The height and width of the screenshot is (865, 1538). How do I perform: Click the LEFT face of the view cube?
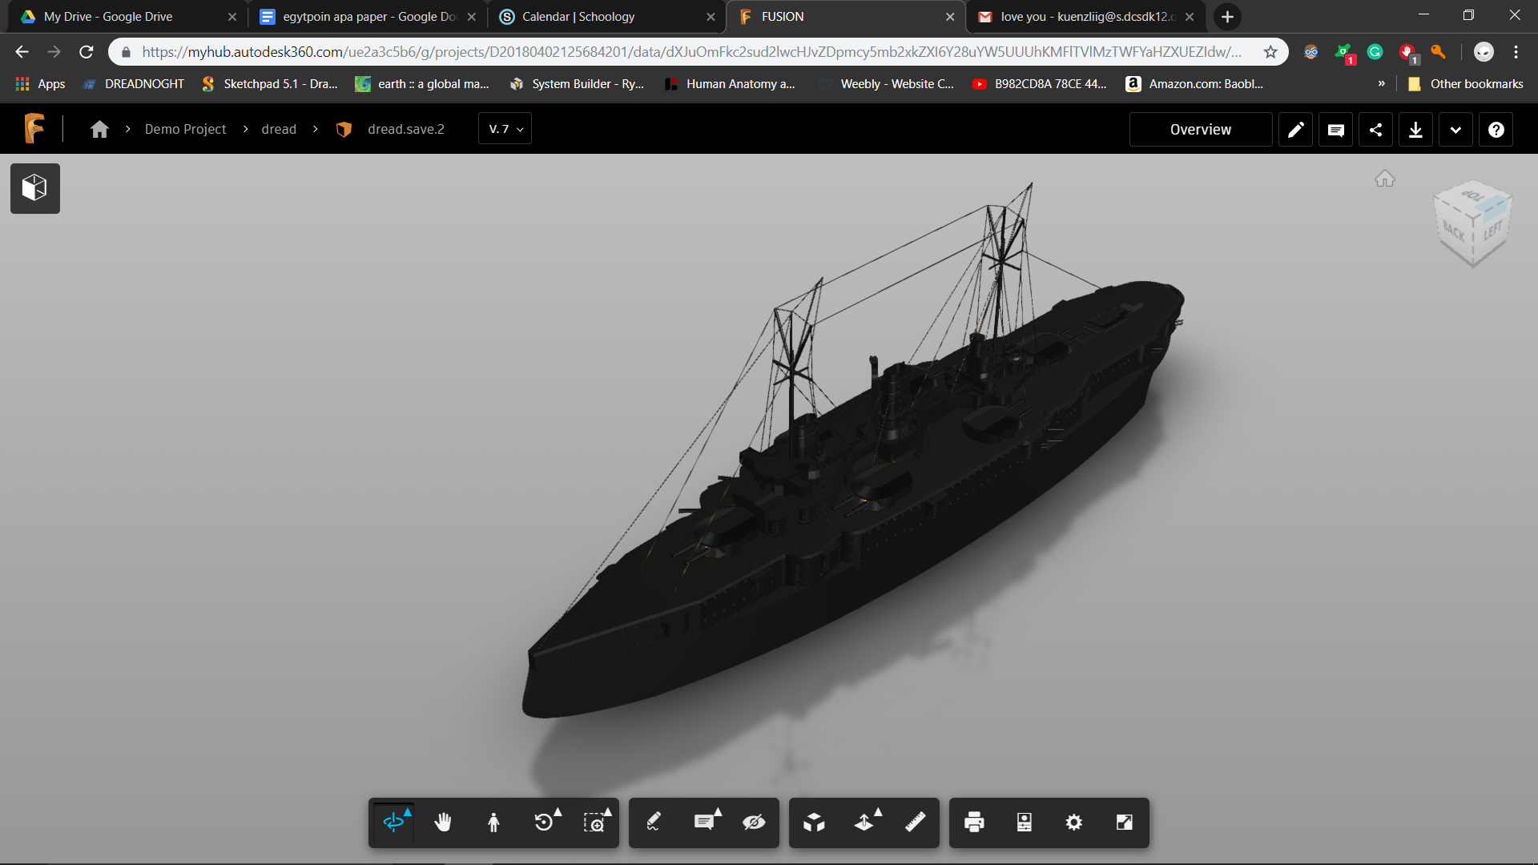pyautogui.click(x=1492, y=232)
